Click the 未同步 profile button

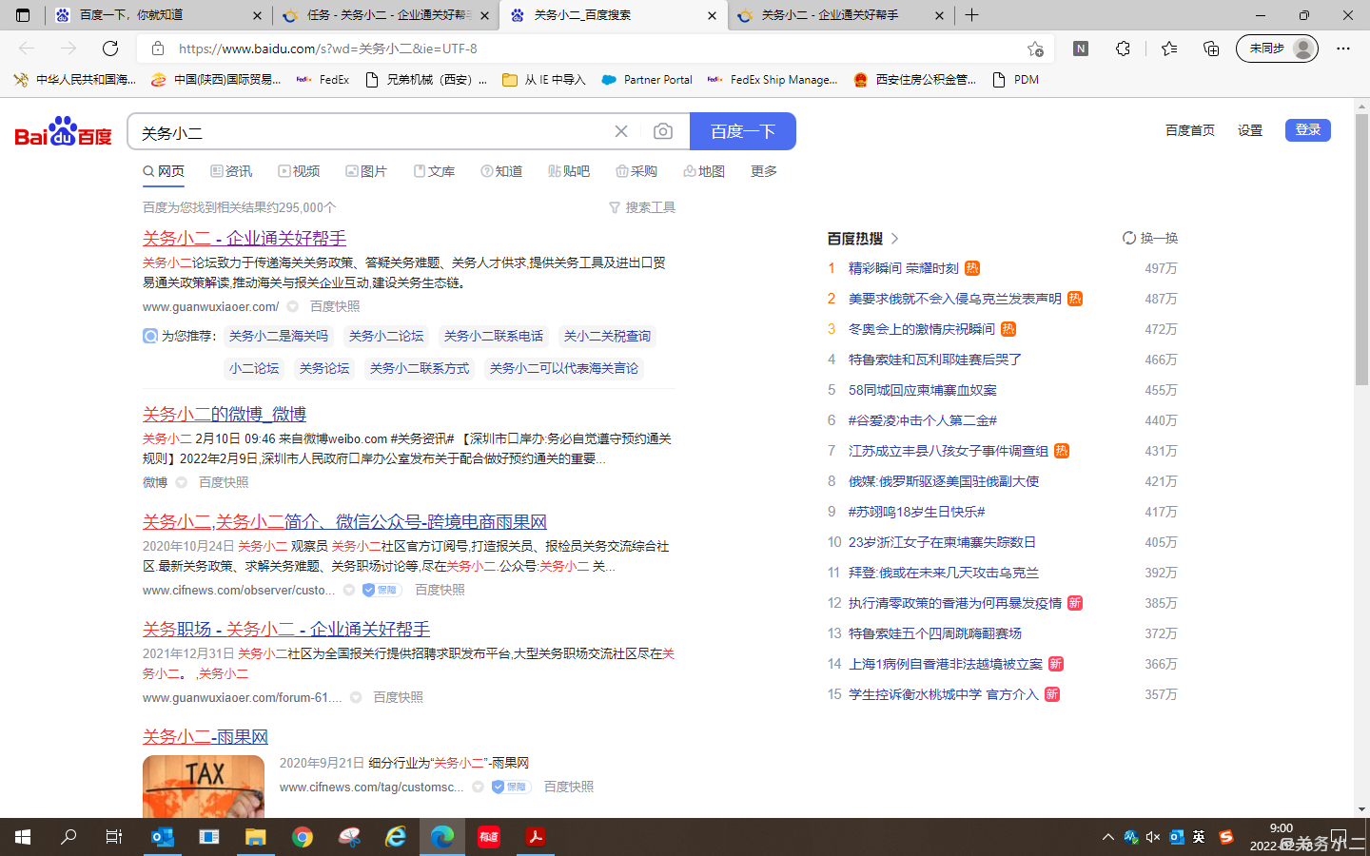1277,49
